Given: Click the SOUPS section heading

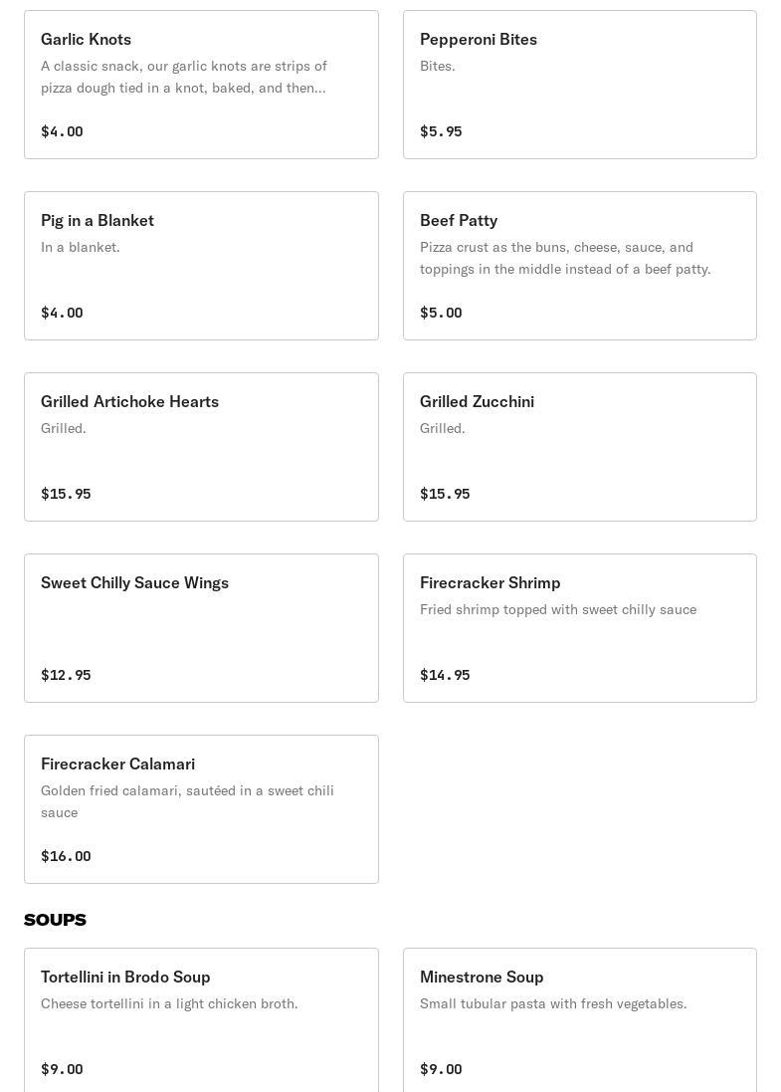Looking at the screenshot, I should [x=55, y=920].
